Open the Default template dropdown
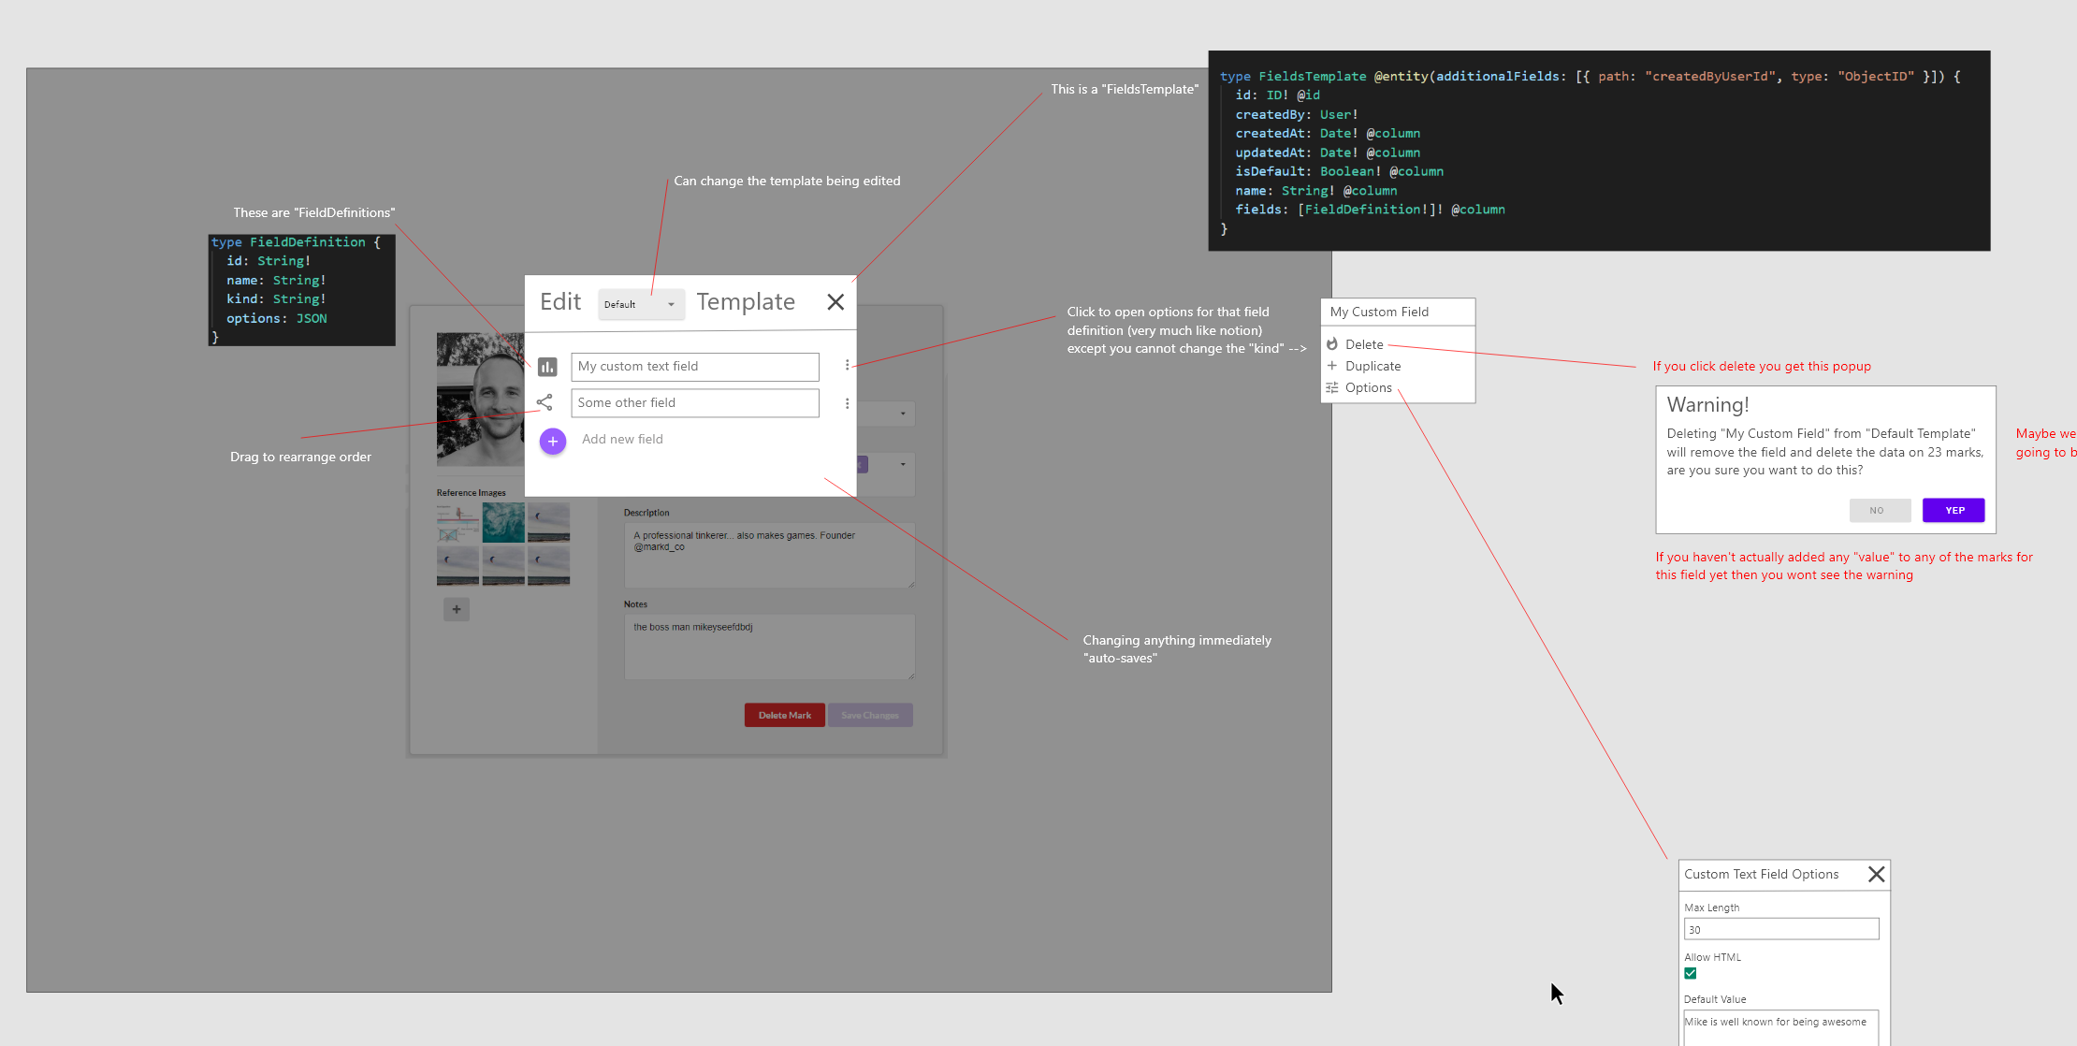2077x1046 pixels. 641,304
